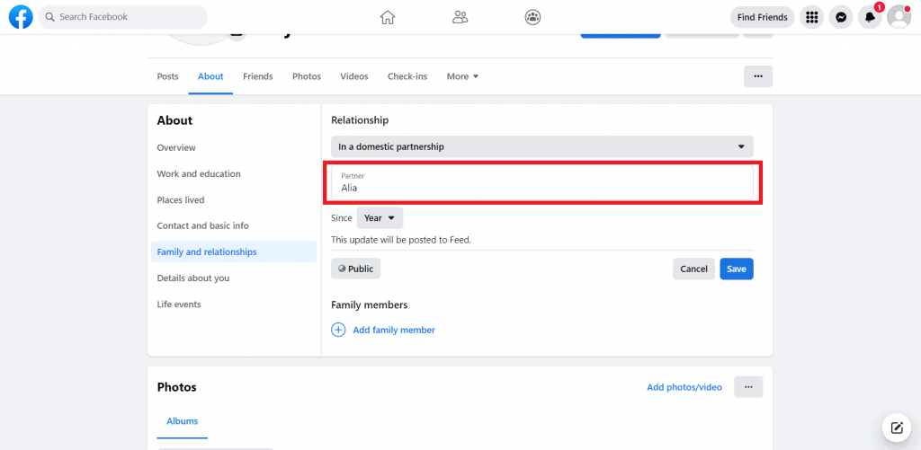Select the Albums tab
The height and width of the screenshot is (450, 921).
click(x=182, y=421)
